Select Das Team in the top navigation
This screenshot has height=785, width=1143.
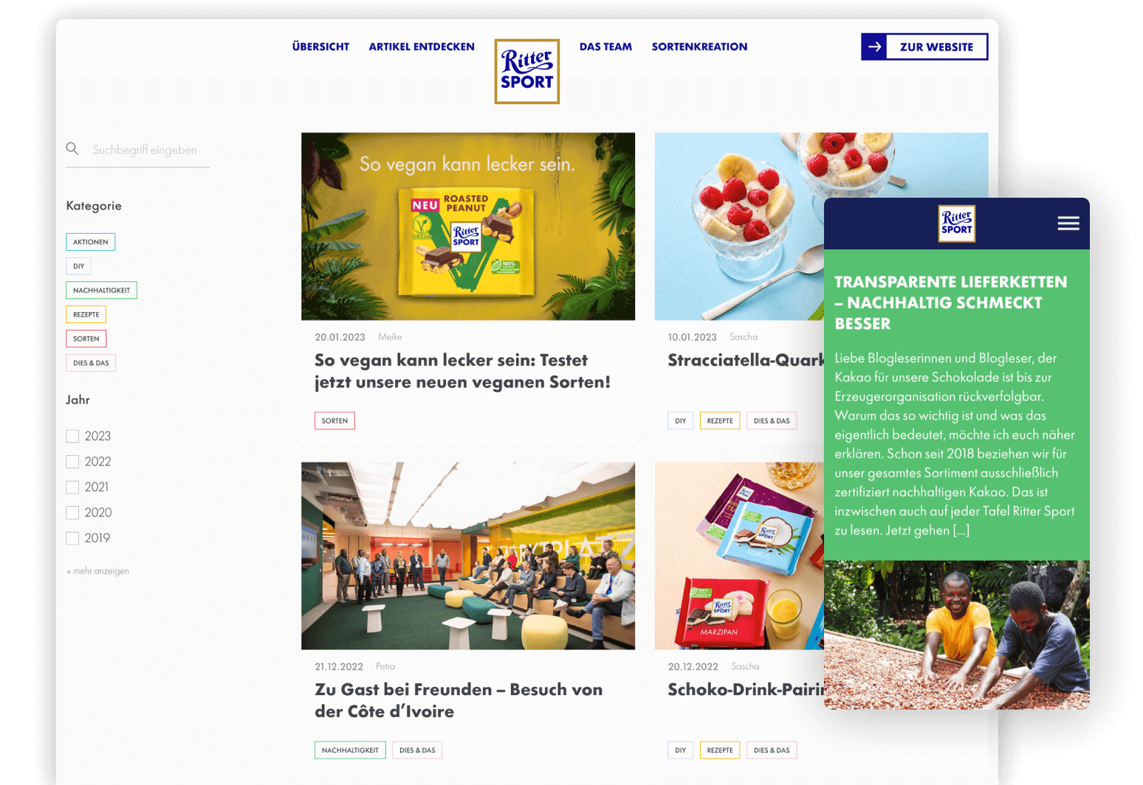coord(605,46)
